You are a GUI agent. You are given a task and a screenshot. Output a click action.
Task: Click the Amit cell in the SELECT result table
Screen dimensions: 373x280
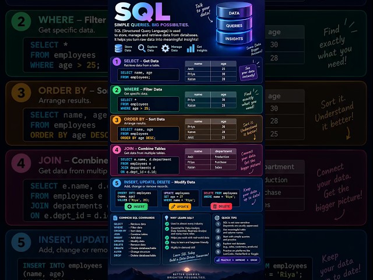[198, 69]
